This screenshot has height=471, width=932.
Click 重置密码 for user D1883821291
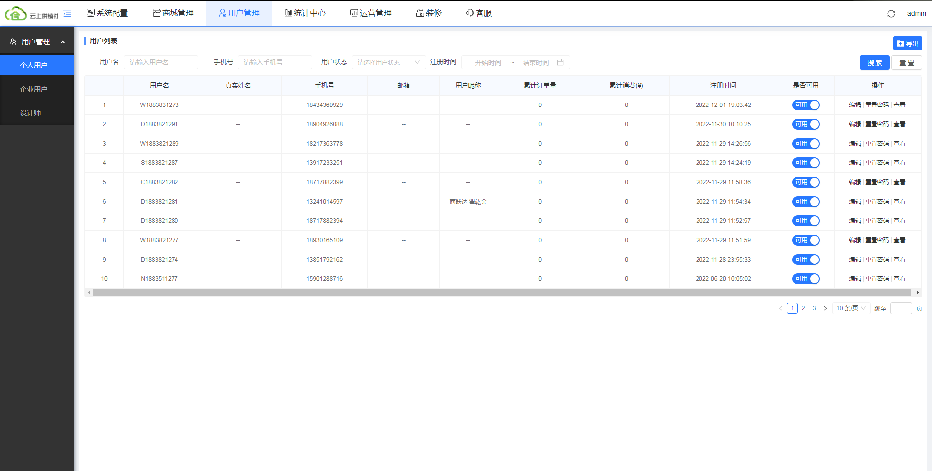[878, 124]
